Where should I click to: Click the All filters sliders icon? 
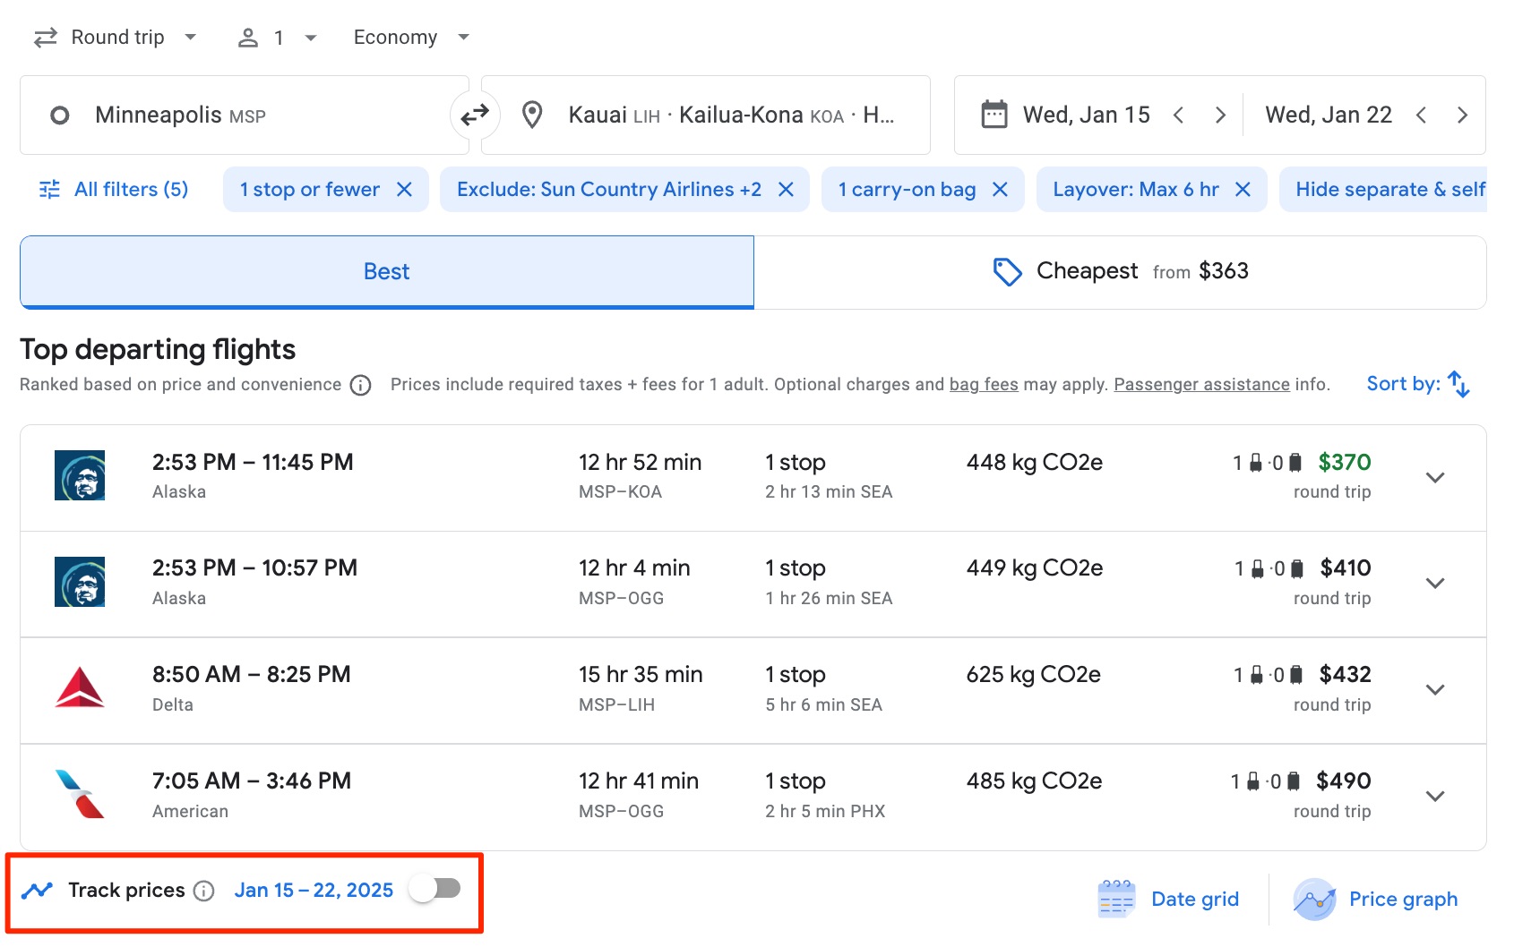[x=50, y=189]
